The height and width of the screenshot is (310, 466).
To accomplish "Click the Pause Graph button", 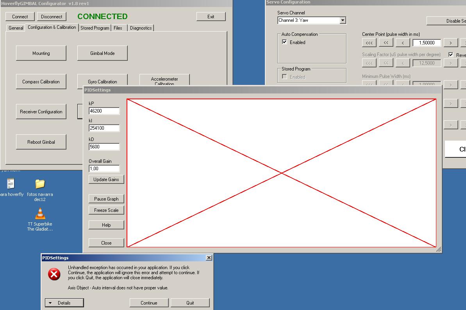I will 106,199.
